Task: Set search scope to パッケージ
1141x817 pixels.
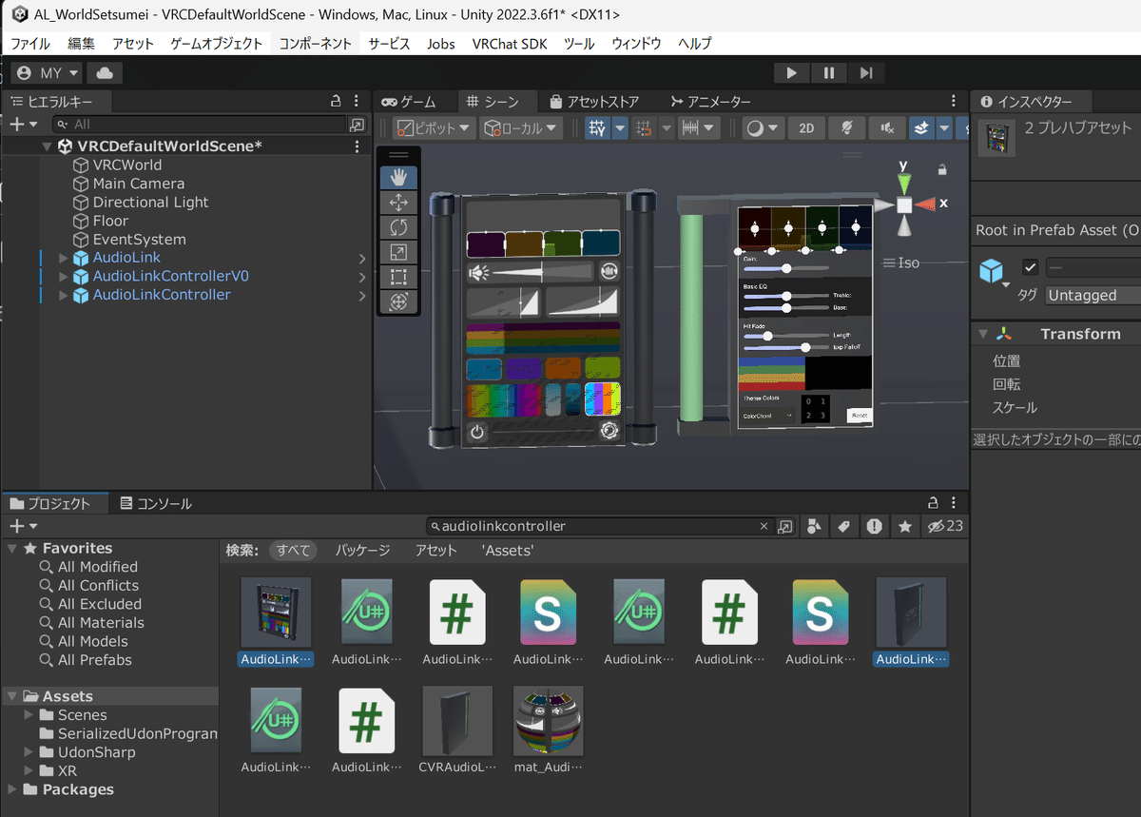Action: click(x=362, y=551)
